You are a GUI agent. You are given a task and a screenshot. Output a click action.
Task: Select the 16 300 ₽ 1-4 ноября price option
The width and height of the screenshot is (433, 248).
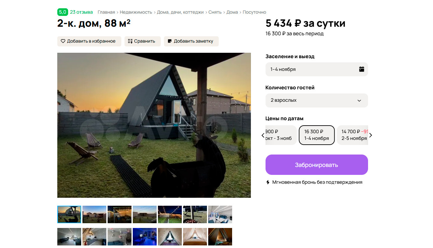(x=317, y=135)
